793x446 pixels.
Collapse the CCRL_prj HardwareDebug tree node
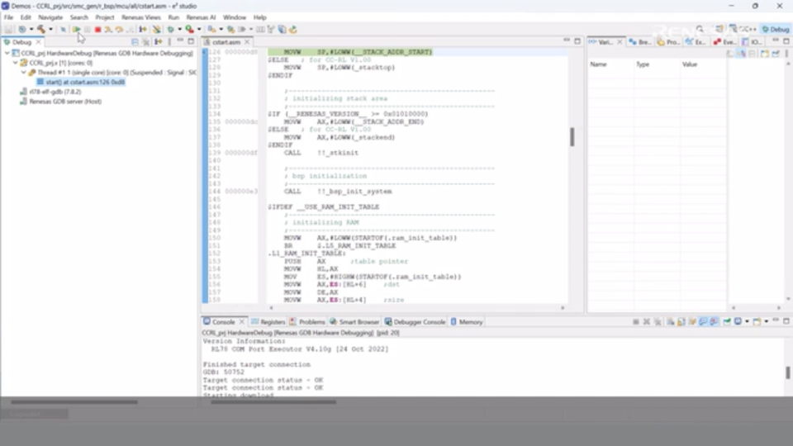tap(7, 53)
